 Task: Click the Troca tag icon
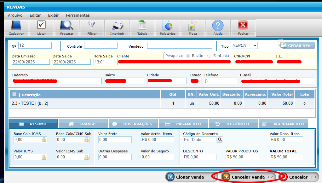click(193, 26)
